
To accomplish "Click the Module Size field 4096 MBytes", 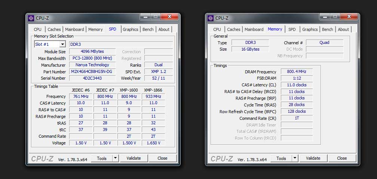I will coord(92,51).
